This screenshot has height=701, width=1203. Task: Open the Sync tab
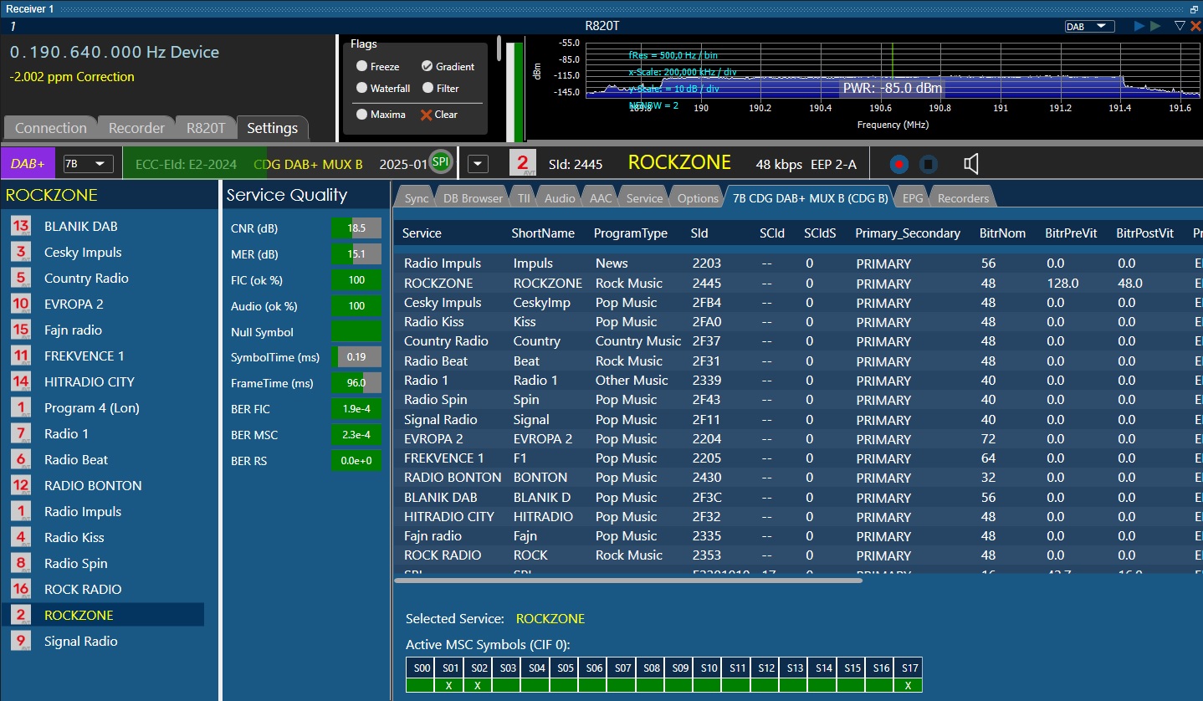417,198
